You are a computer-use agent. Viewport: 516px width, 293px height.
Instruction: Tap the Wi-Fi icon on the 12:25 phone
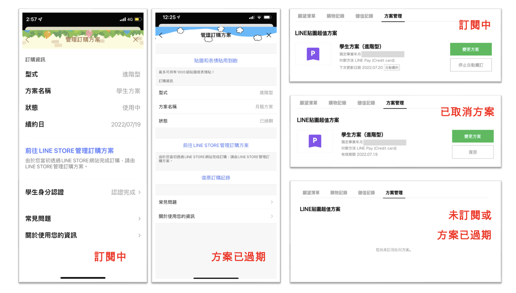point(259,17)
